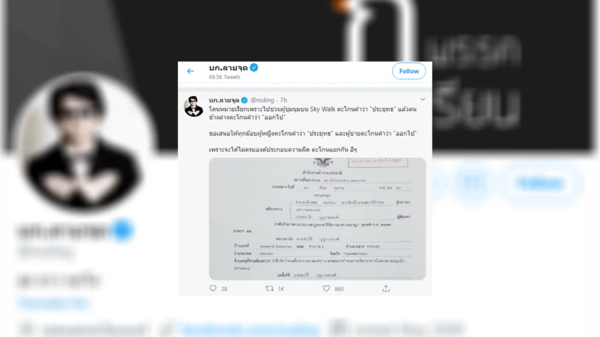Click the share tweet icon
Screen dimensions: 600x337
pyautogui.click(x=386, y=288)
